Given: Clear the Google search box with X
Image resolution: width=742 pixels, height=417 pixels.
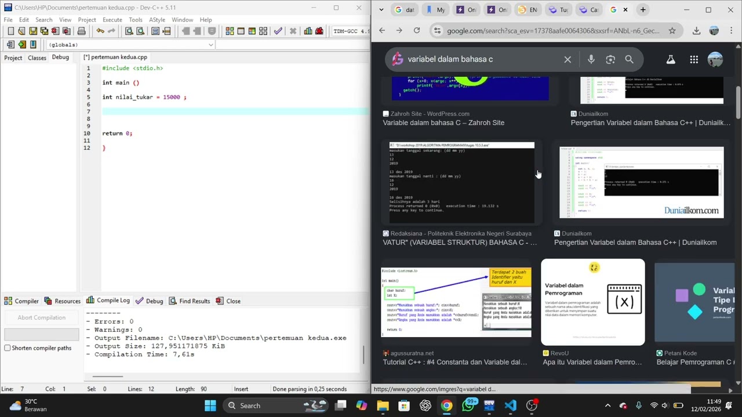Looking at the screenshot, I should [568, 59].
